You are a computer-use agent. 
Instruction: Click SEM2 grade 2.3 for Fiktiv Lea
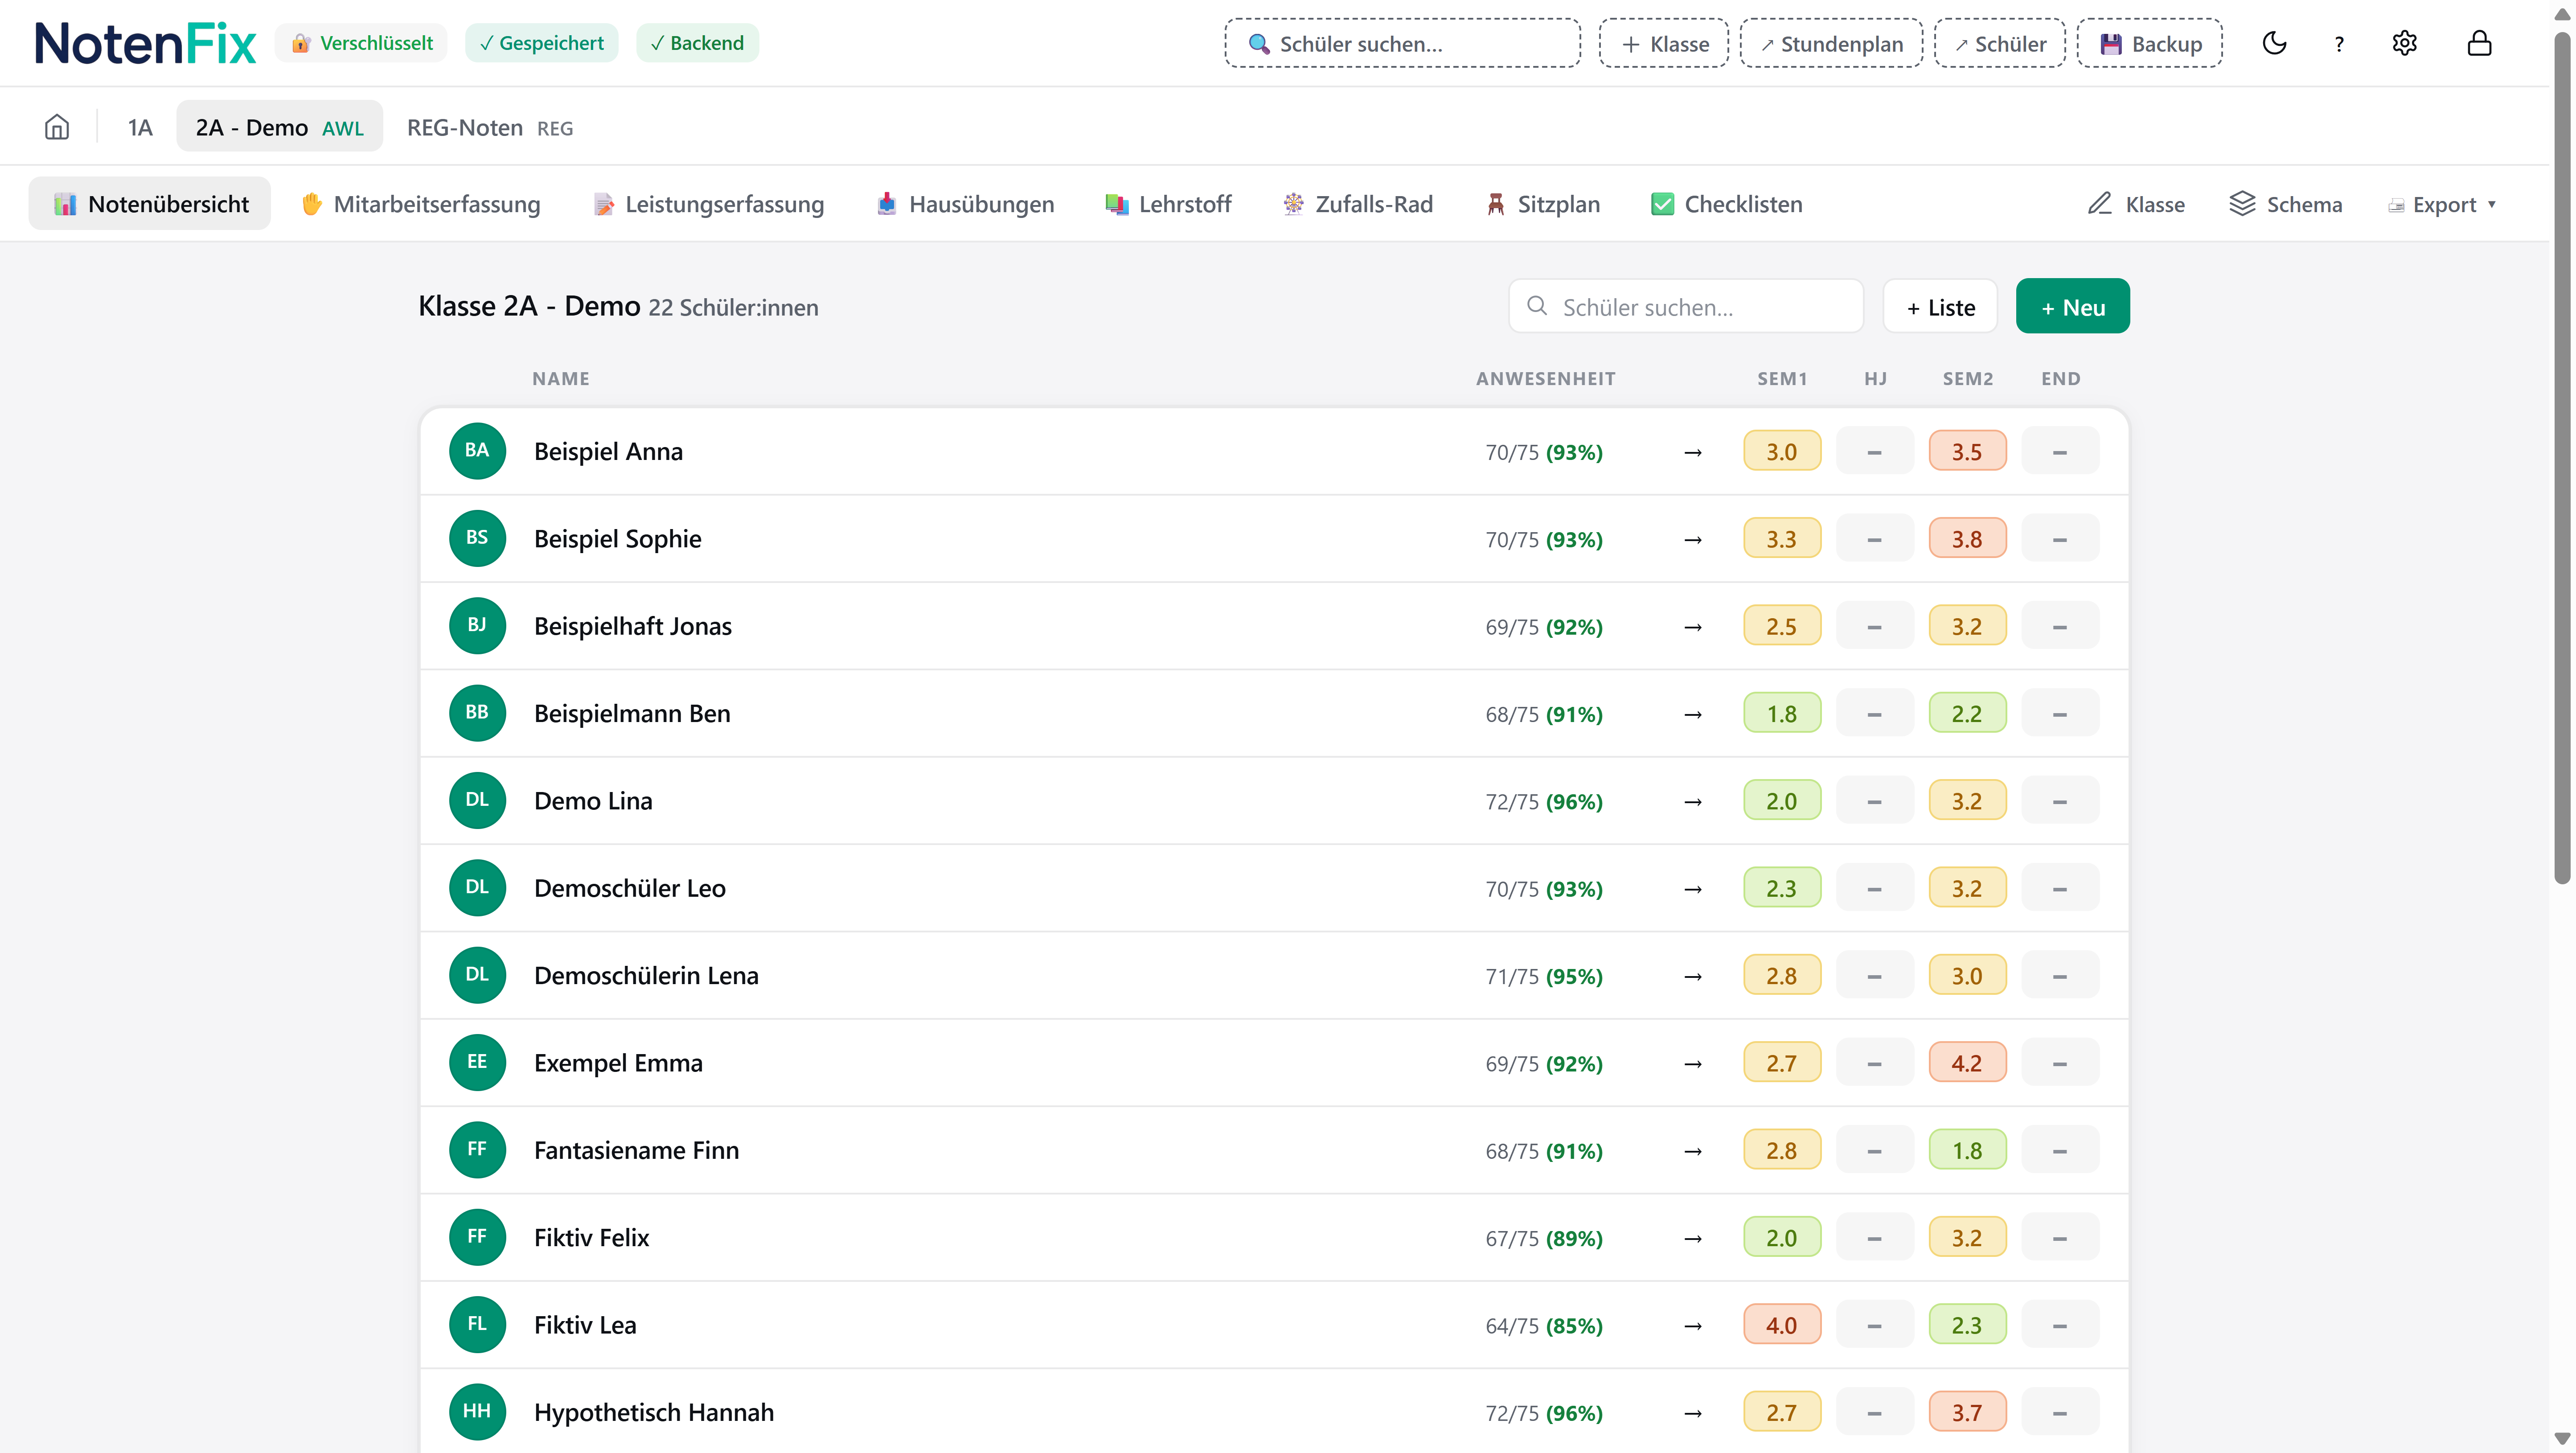click(x=1967, y=1324)
